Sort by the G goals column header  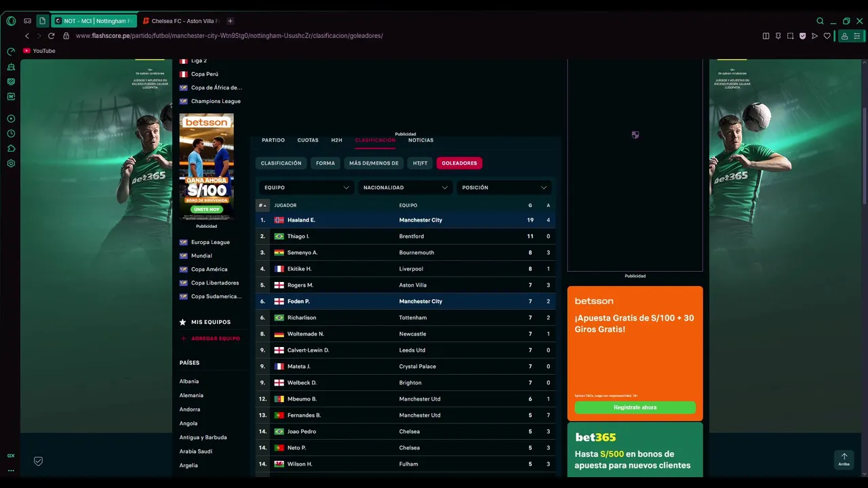coord(530,205)
